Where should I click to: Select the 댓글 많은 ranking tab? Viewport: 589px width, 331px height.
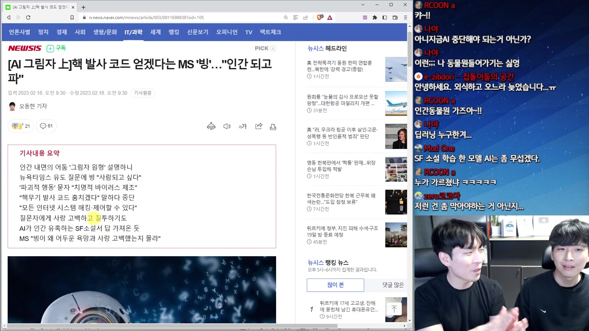[x=393, y=285]
